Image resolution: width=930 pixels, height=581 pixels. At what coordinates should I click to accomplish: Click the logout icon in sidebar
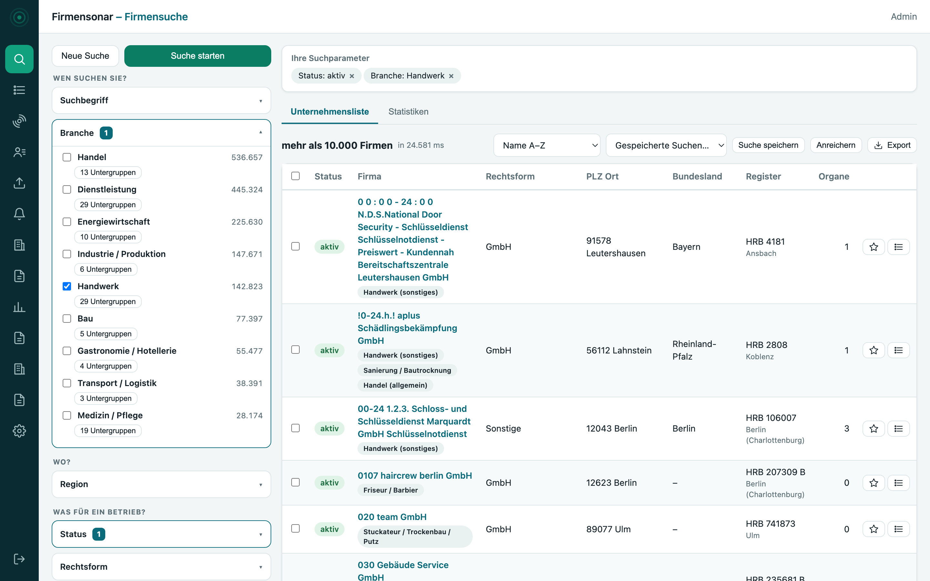point(19,559)
